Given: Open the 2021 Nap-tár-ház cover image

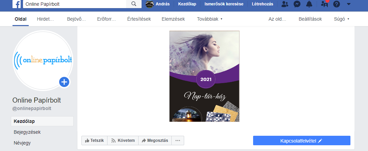Looking at the screenshot, I should tap(204, 76).
